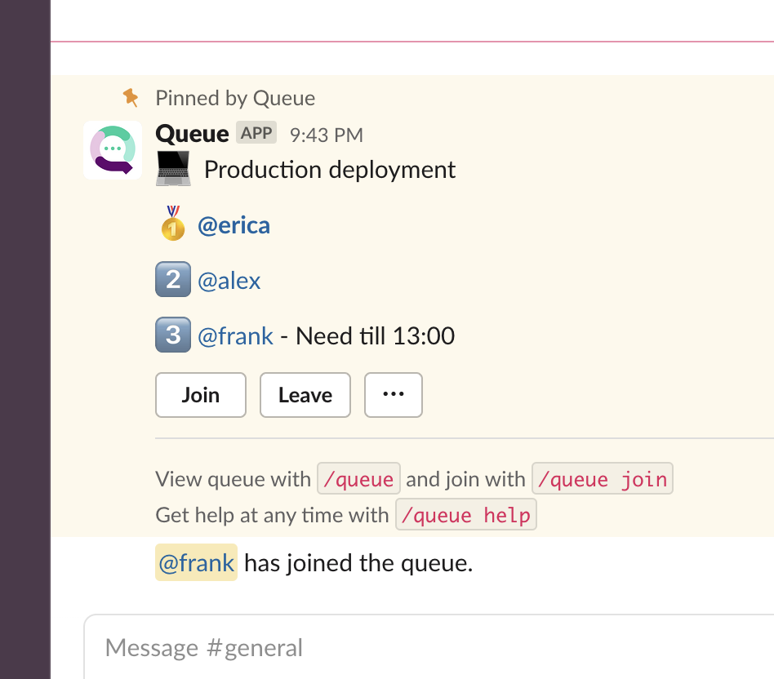Click the number 3 emoji next to @frank

pyautogui.click(x=172, y=335)
